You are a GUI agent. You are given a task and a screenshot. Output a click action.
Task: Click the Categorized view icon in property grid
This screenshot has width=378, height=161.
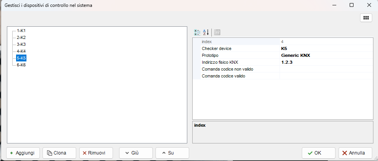(x=197, y=32)
